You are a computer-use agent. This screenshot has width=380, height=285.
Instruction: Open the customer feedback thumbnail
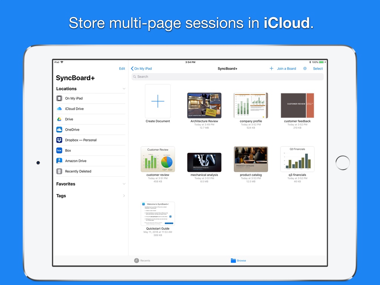(297, 105)
